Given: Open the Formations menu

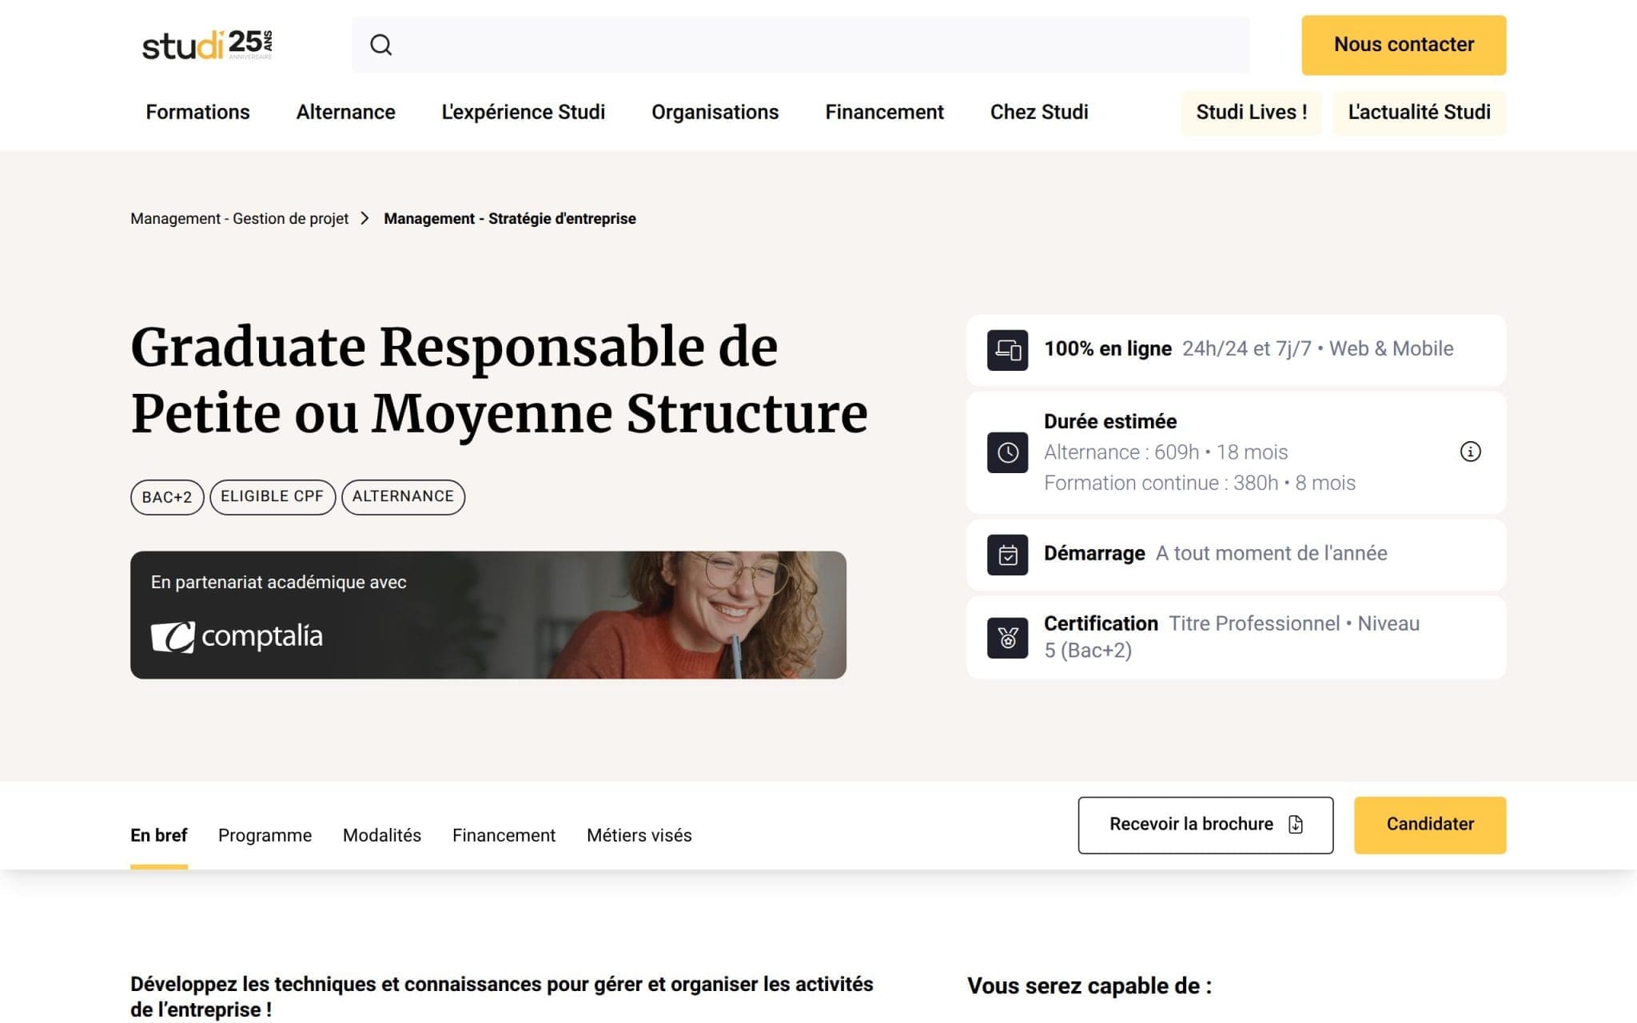Looking at the screenshot, I should tap(197, 112).
